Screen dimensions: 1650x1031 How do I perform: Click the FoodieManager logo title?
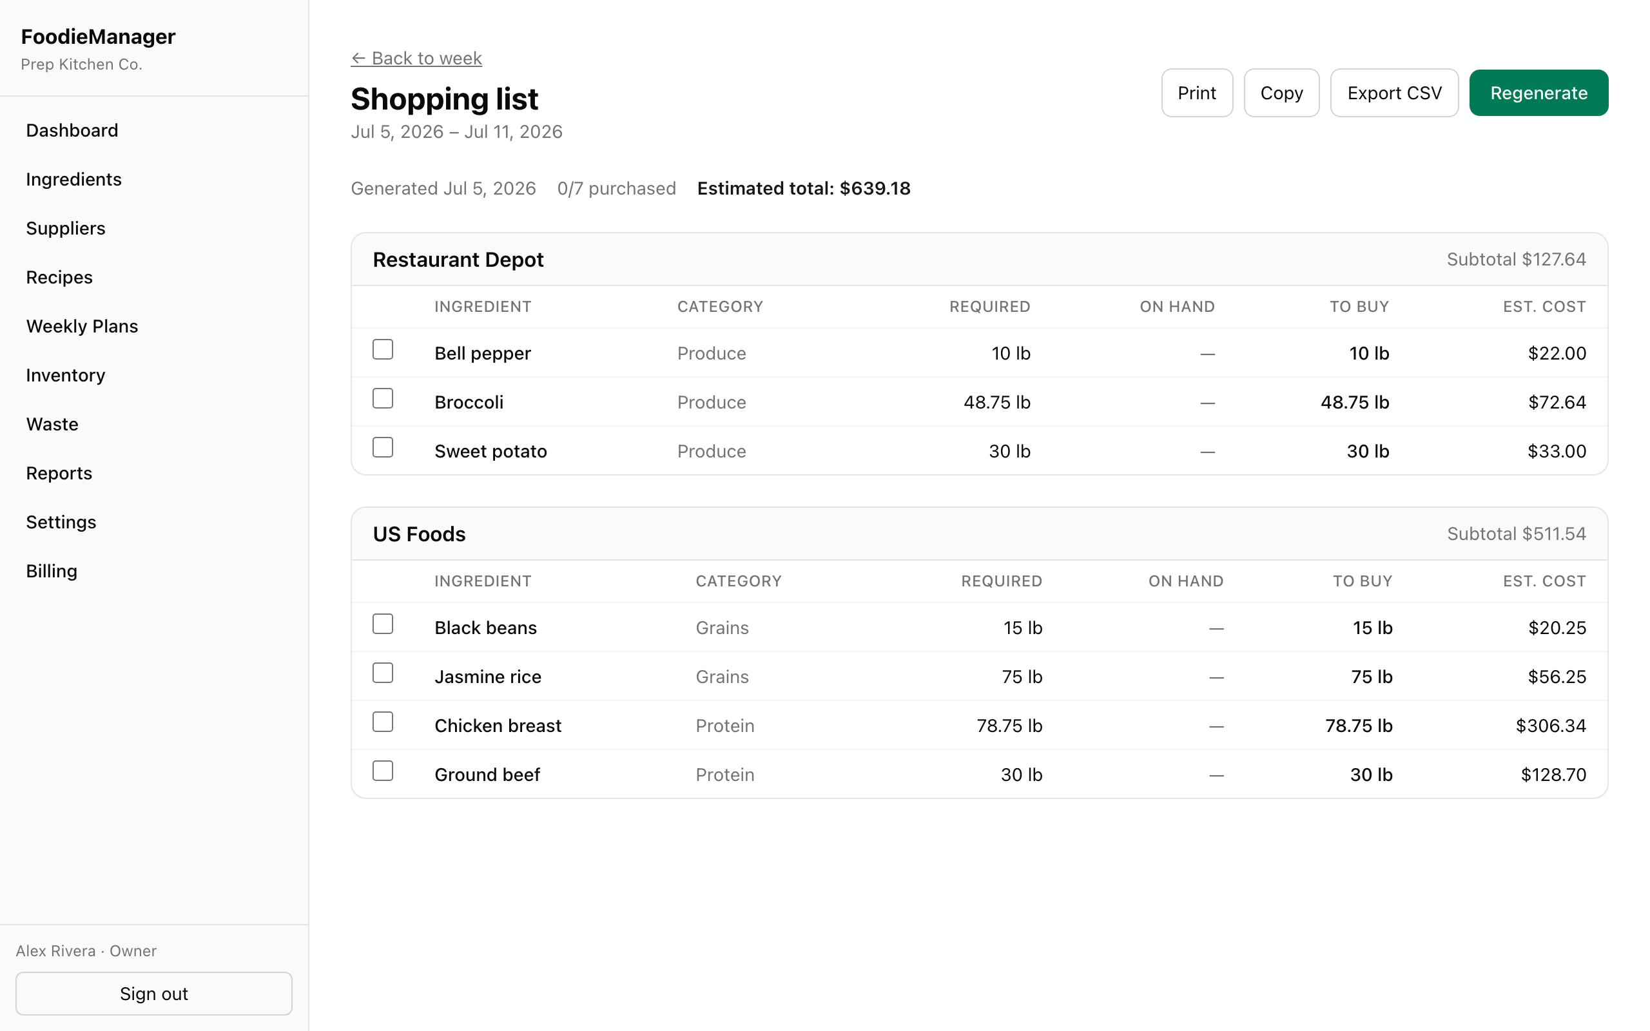(x=98, y=37)
